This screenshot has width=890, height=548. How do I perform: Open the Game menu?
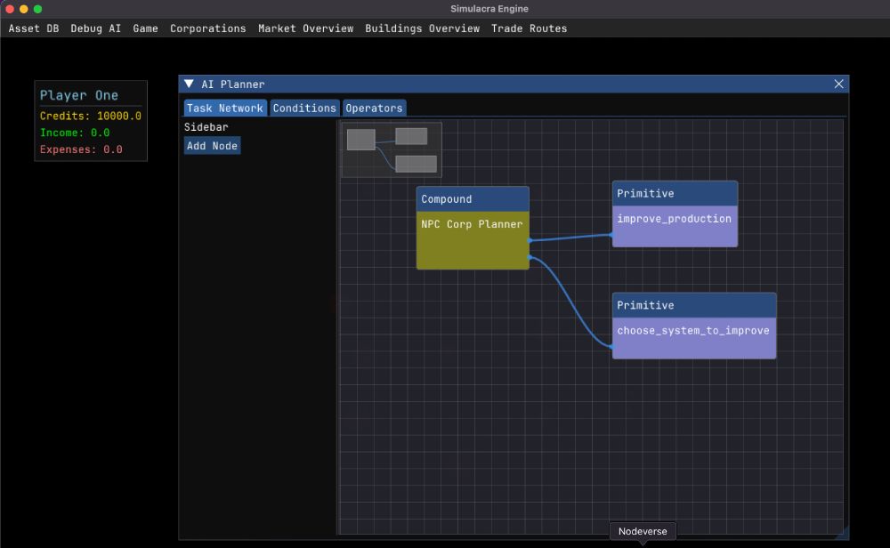point(145,28)
